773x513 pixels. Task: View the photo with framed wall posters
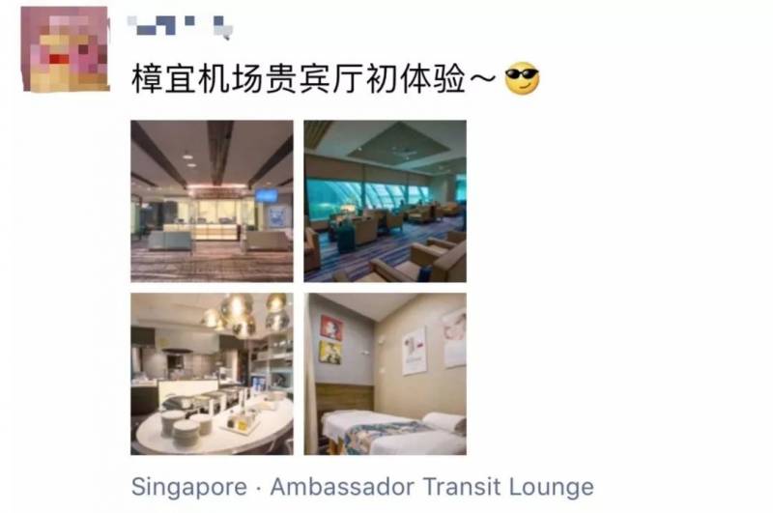click(385, 374)
